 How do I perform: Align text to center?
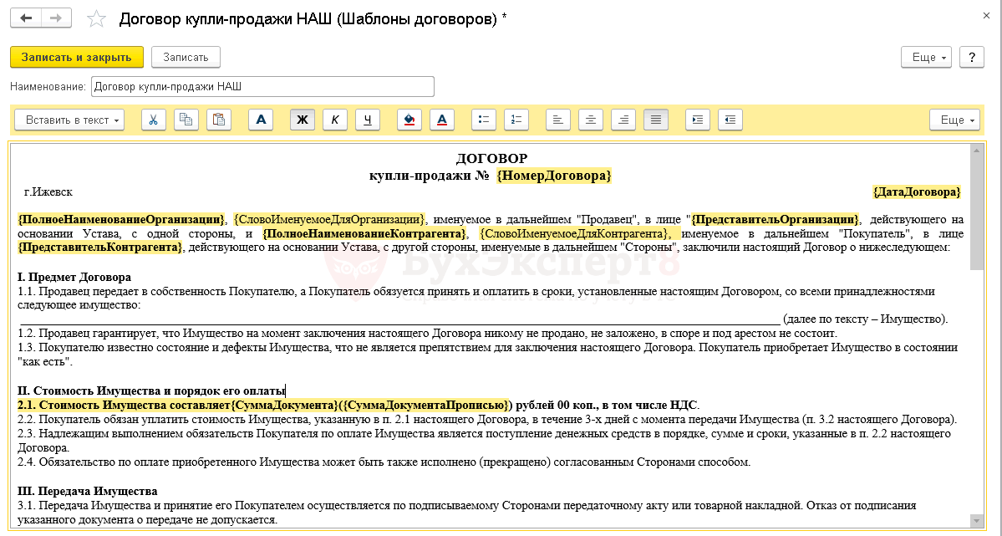(x=591, y=120)
